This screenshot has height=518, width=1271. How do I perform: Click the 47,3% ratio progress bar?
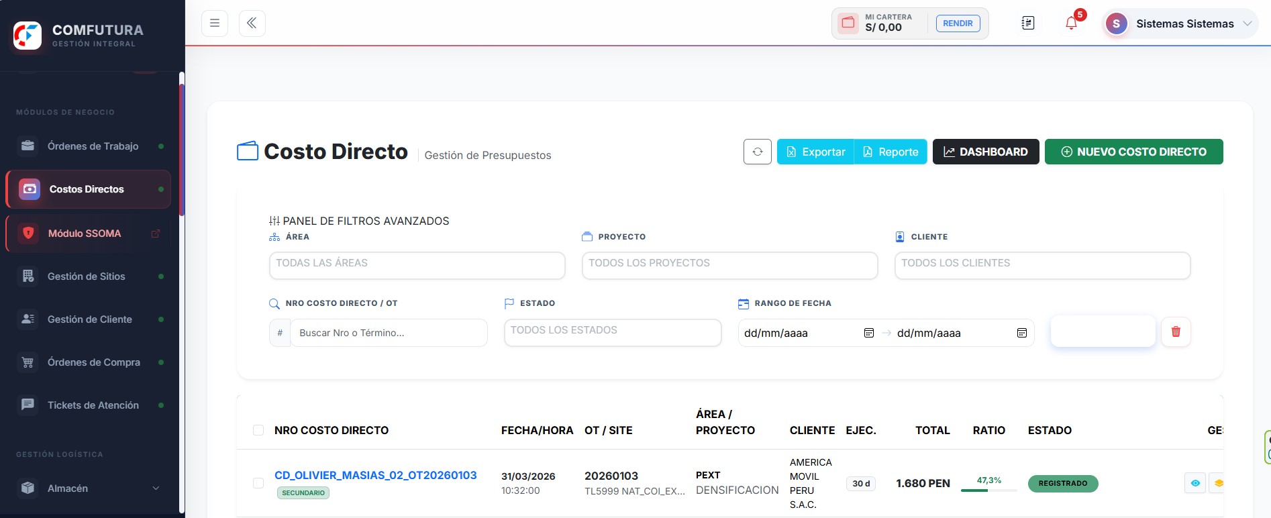[988, 490]
